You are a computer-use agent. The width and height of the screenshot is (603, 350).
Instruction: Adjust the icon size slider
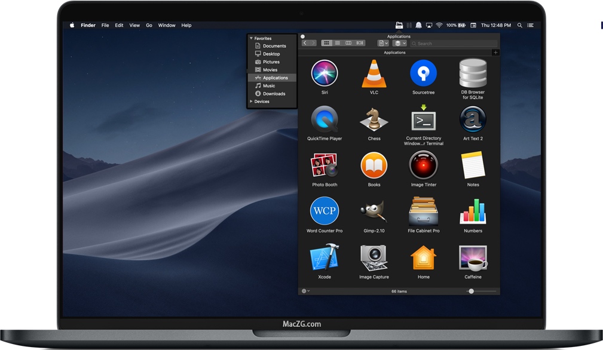(472, 290)
